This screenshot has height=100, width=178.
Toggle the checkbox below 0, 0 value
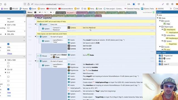tap(8, 77)
